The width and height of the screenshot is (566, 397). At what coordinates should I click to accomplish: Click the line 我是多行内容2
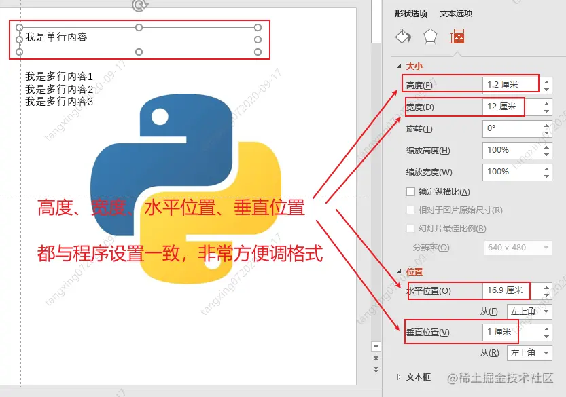coord(59,89)
